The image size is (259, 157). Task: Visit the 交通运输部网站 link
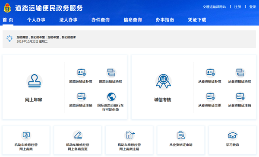pyautogui.click(x=214, y=7)
